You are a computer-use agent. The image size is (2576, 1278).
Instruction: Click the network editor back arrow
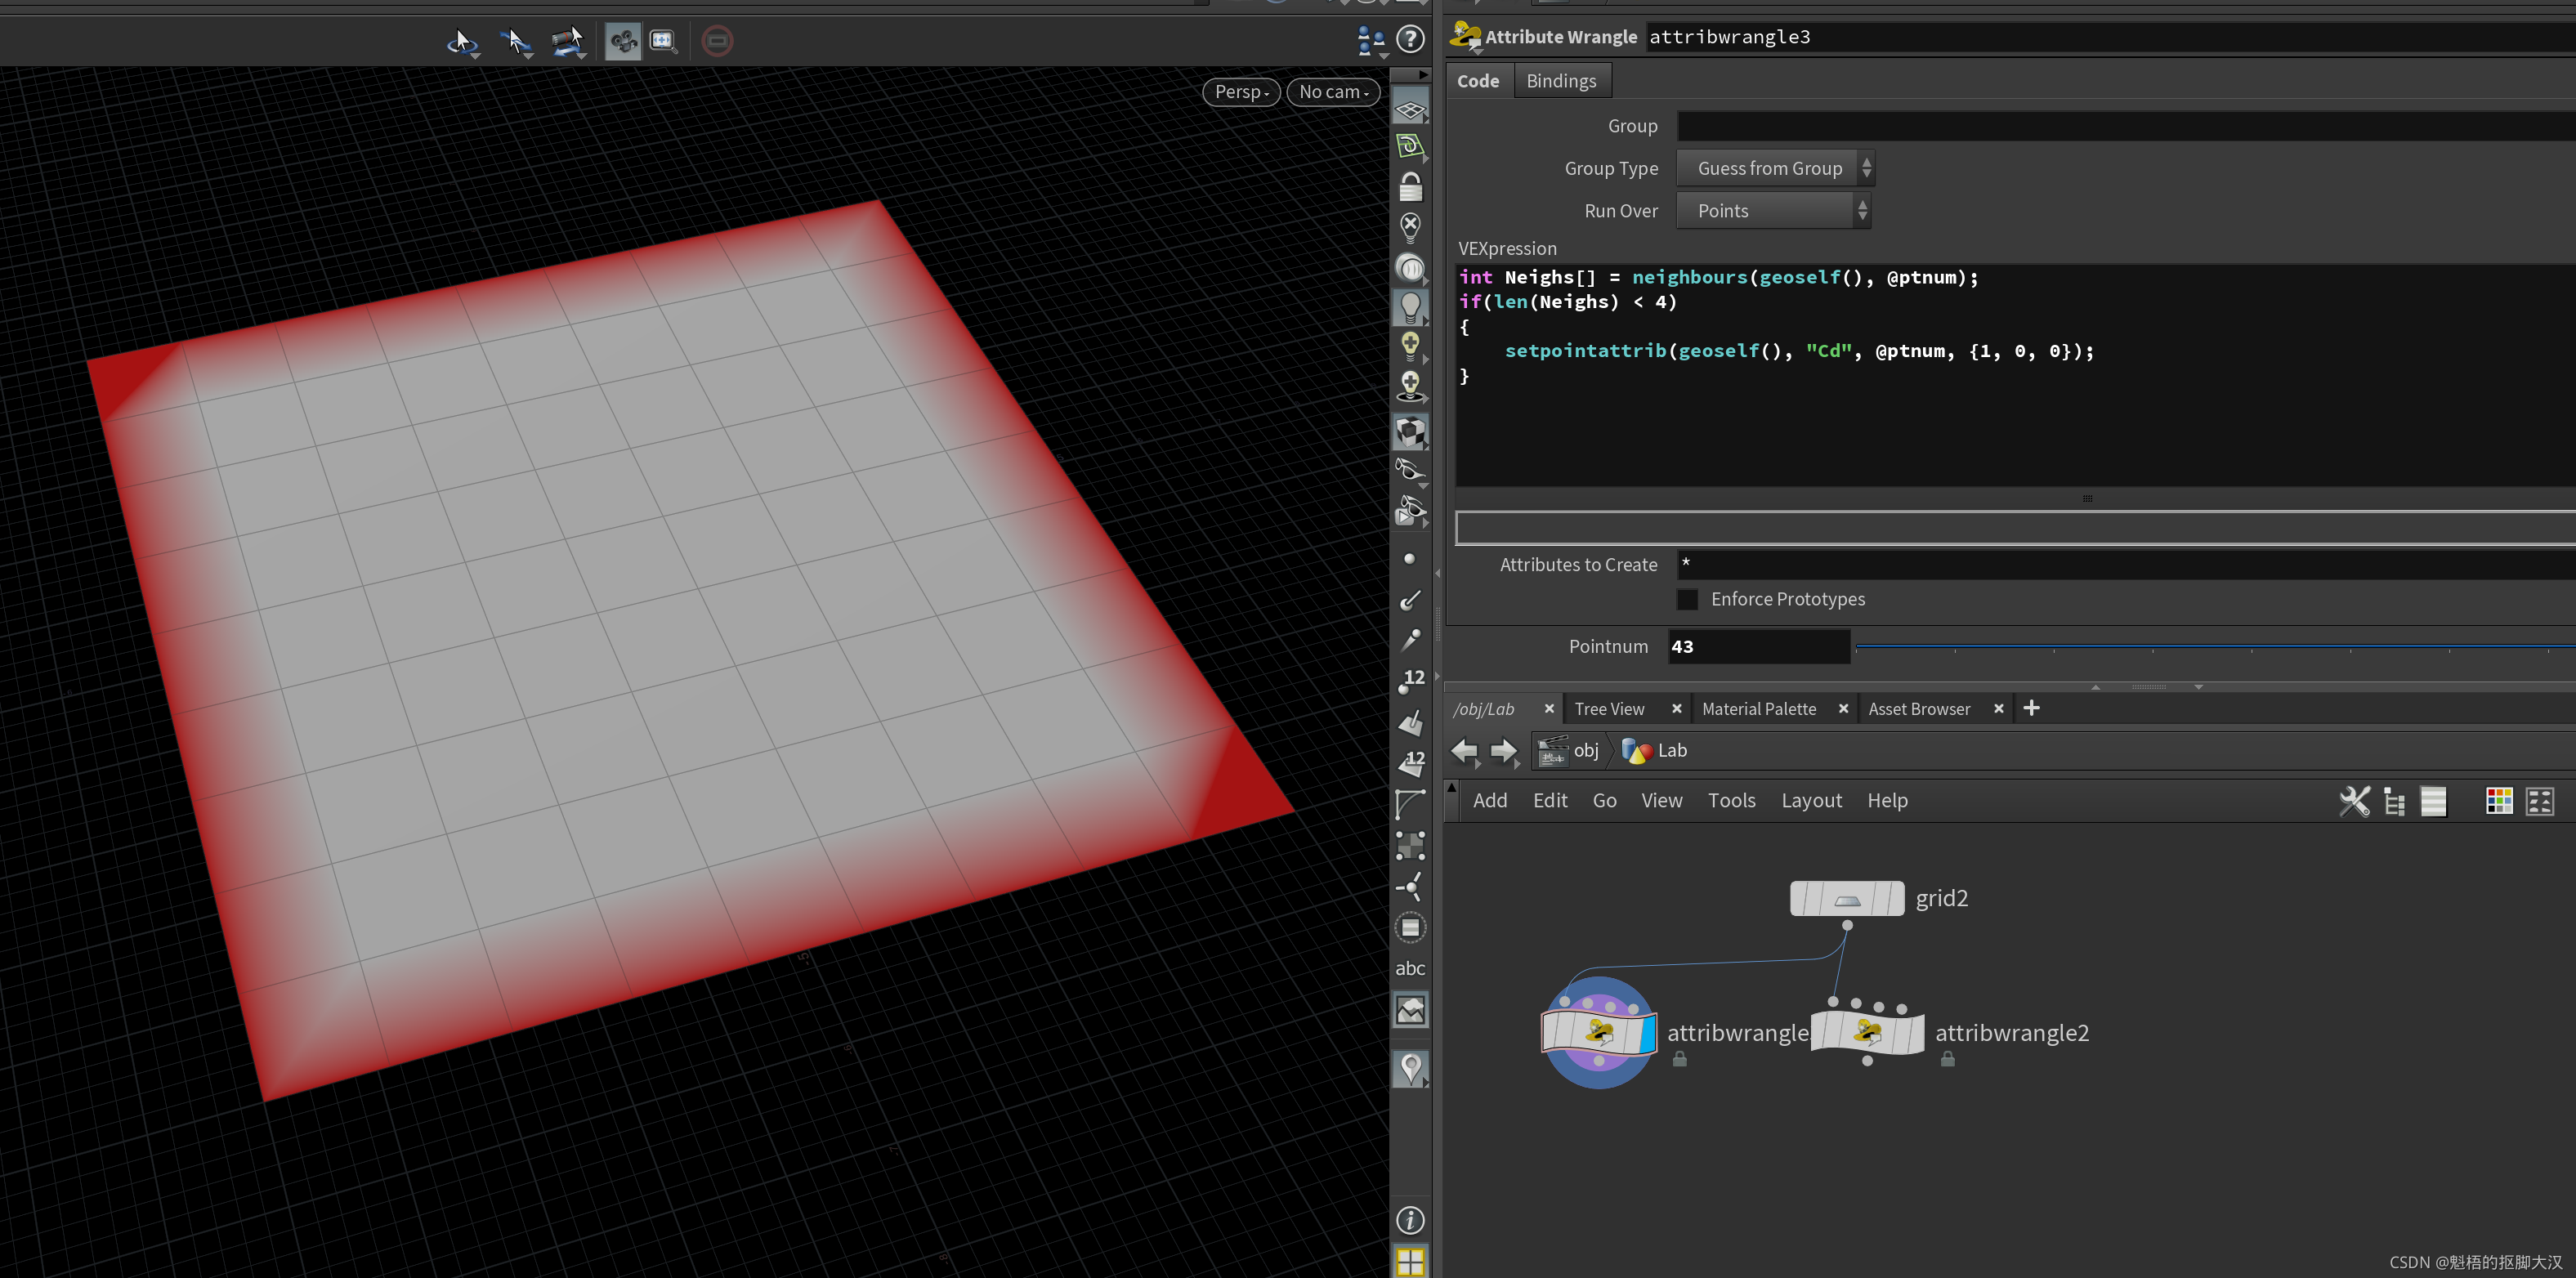[1464, 750]
